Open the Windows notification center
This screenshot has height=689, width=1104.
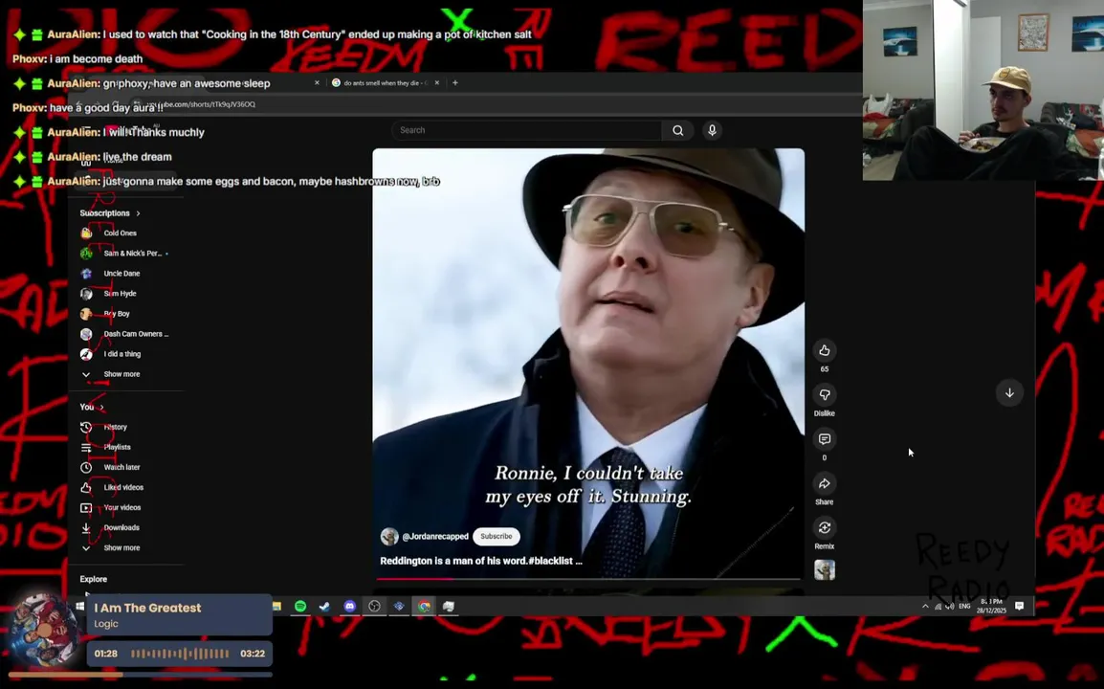click(x=1019, y=606)
